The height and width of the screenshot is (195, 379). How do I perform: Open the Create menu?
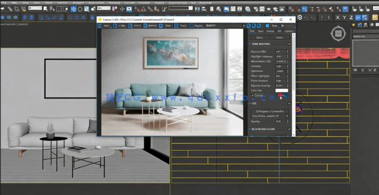point(48,3)
